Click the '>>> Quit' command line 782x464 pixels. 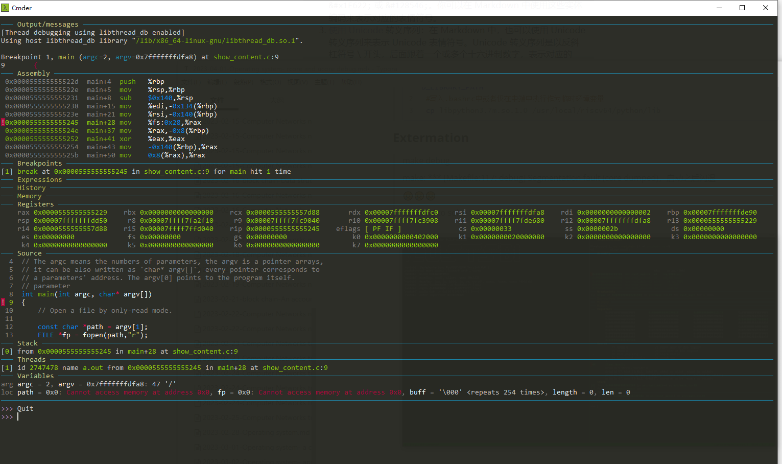pyautogui.click(x=17, y=409)
